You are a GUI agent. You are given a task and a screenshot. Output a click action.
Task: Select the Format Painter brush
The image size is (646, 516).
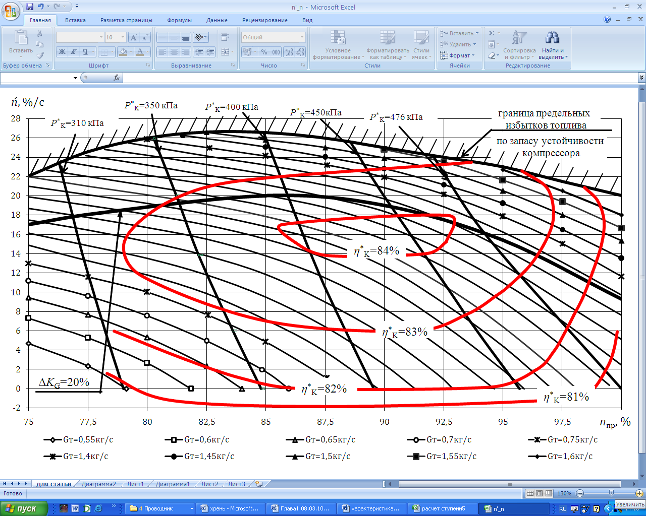pyautogui.click(x=40, y=55)
